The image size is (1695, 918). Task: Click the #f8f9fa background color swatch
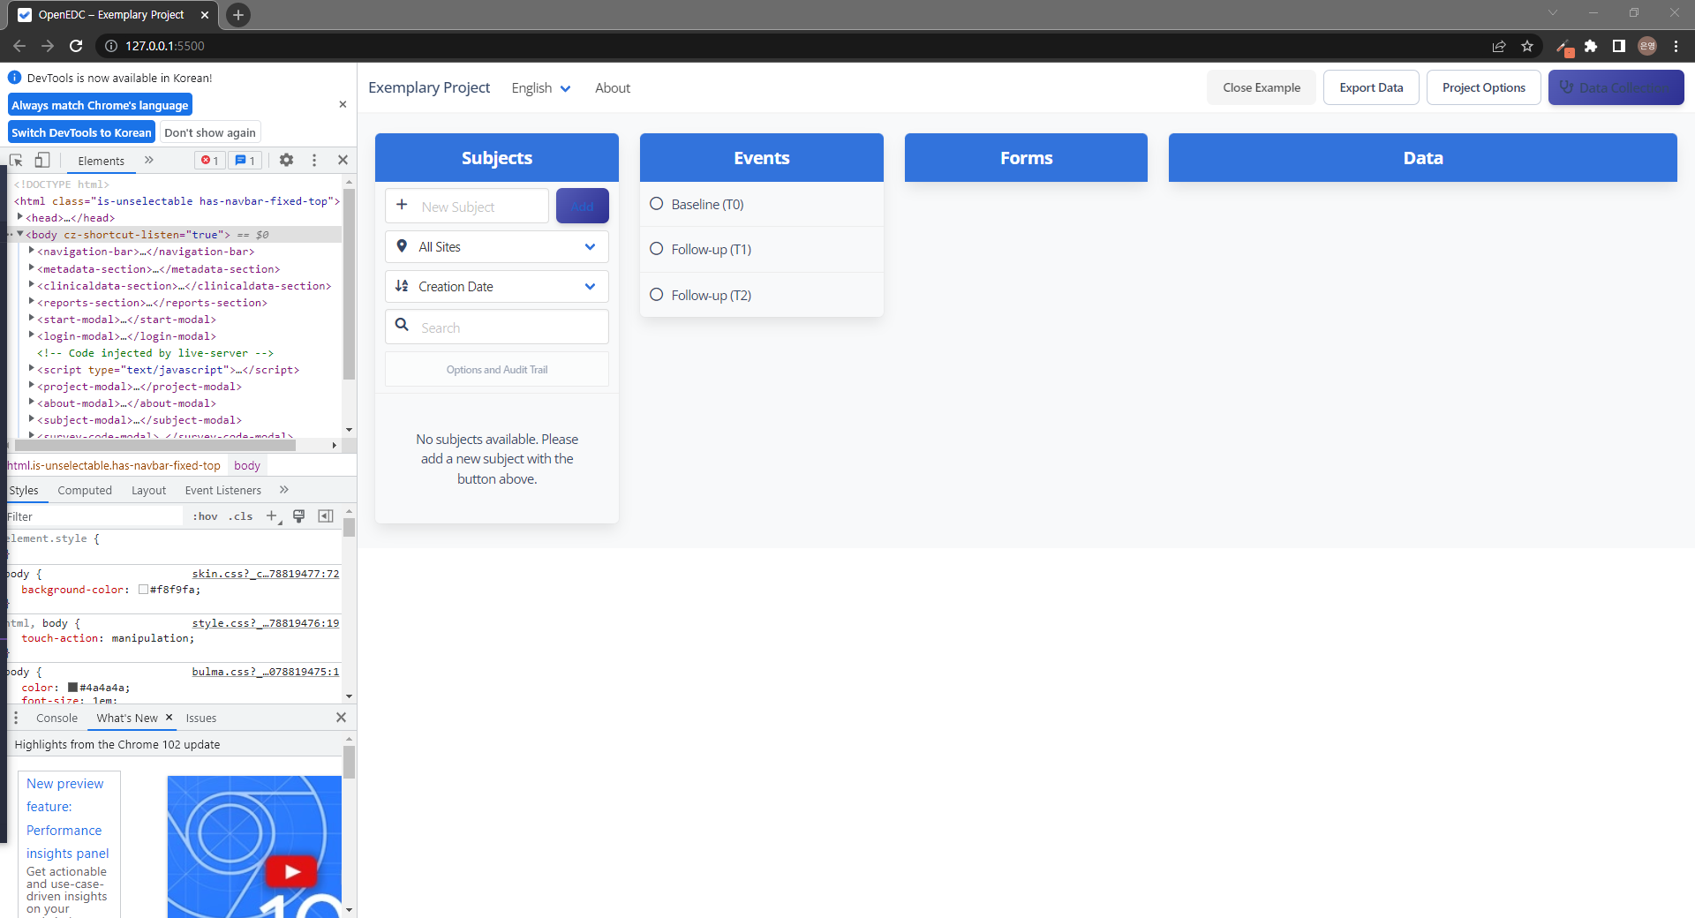click(143, 590)
